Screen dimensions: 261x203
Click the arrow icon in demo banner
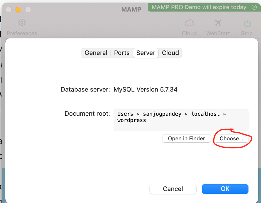click(x=254, y=7)
